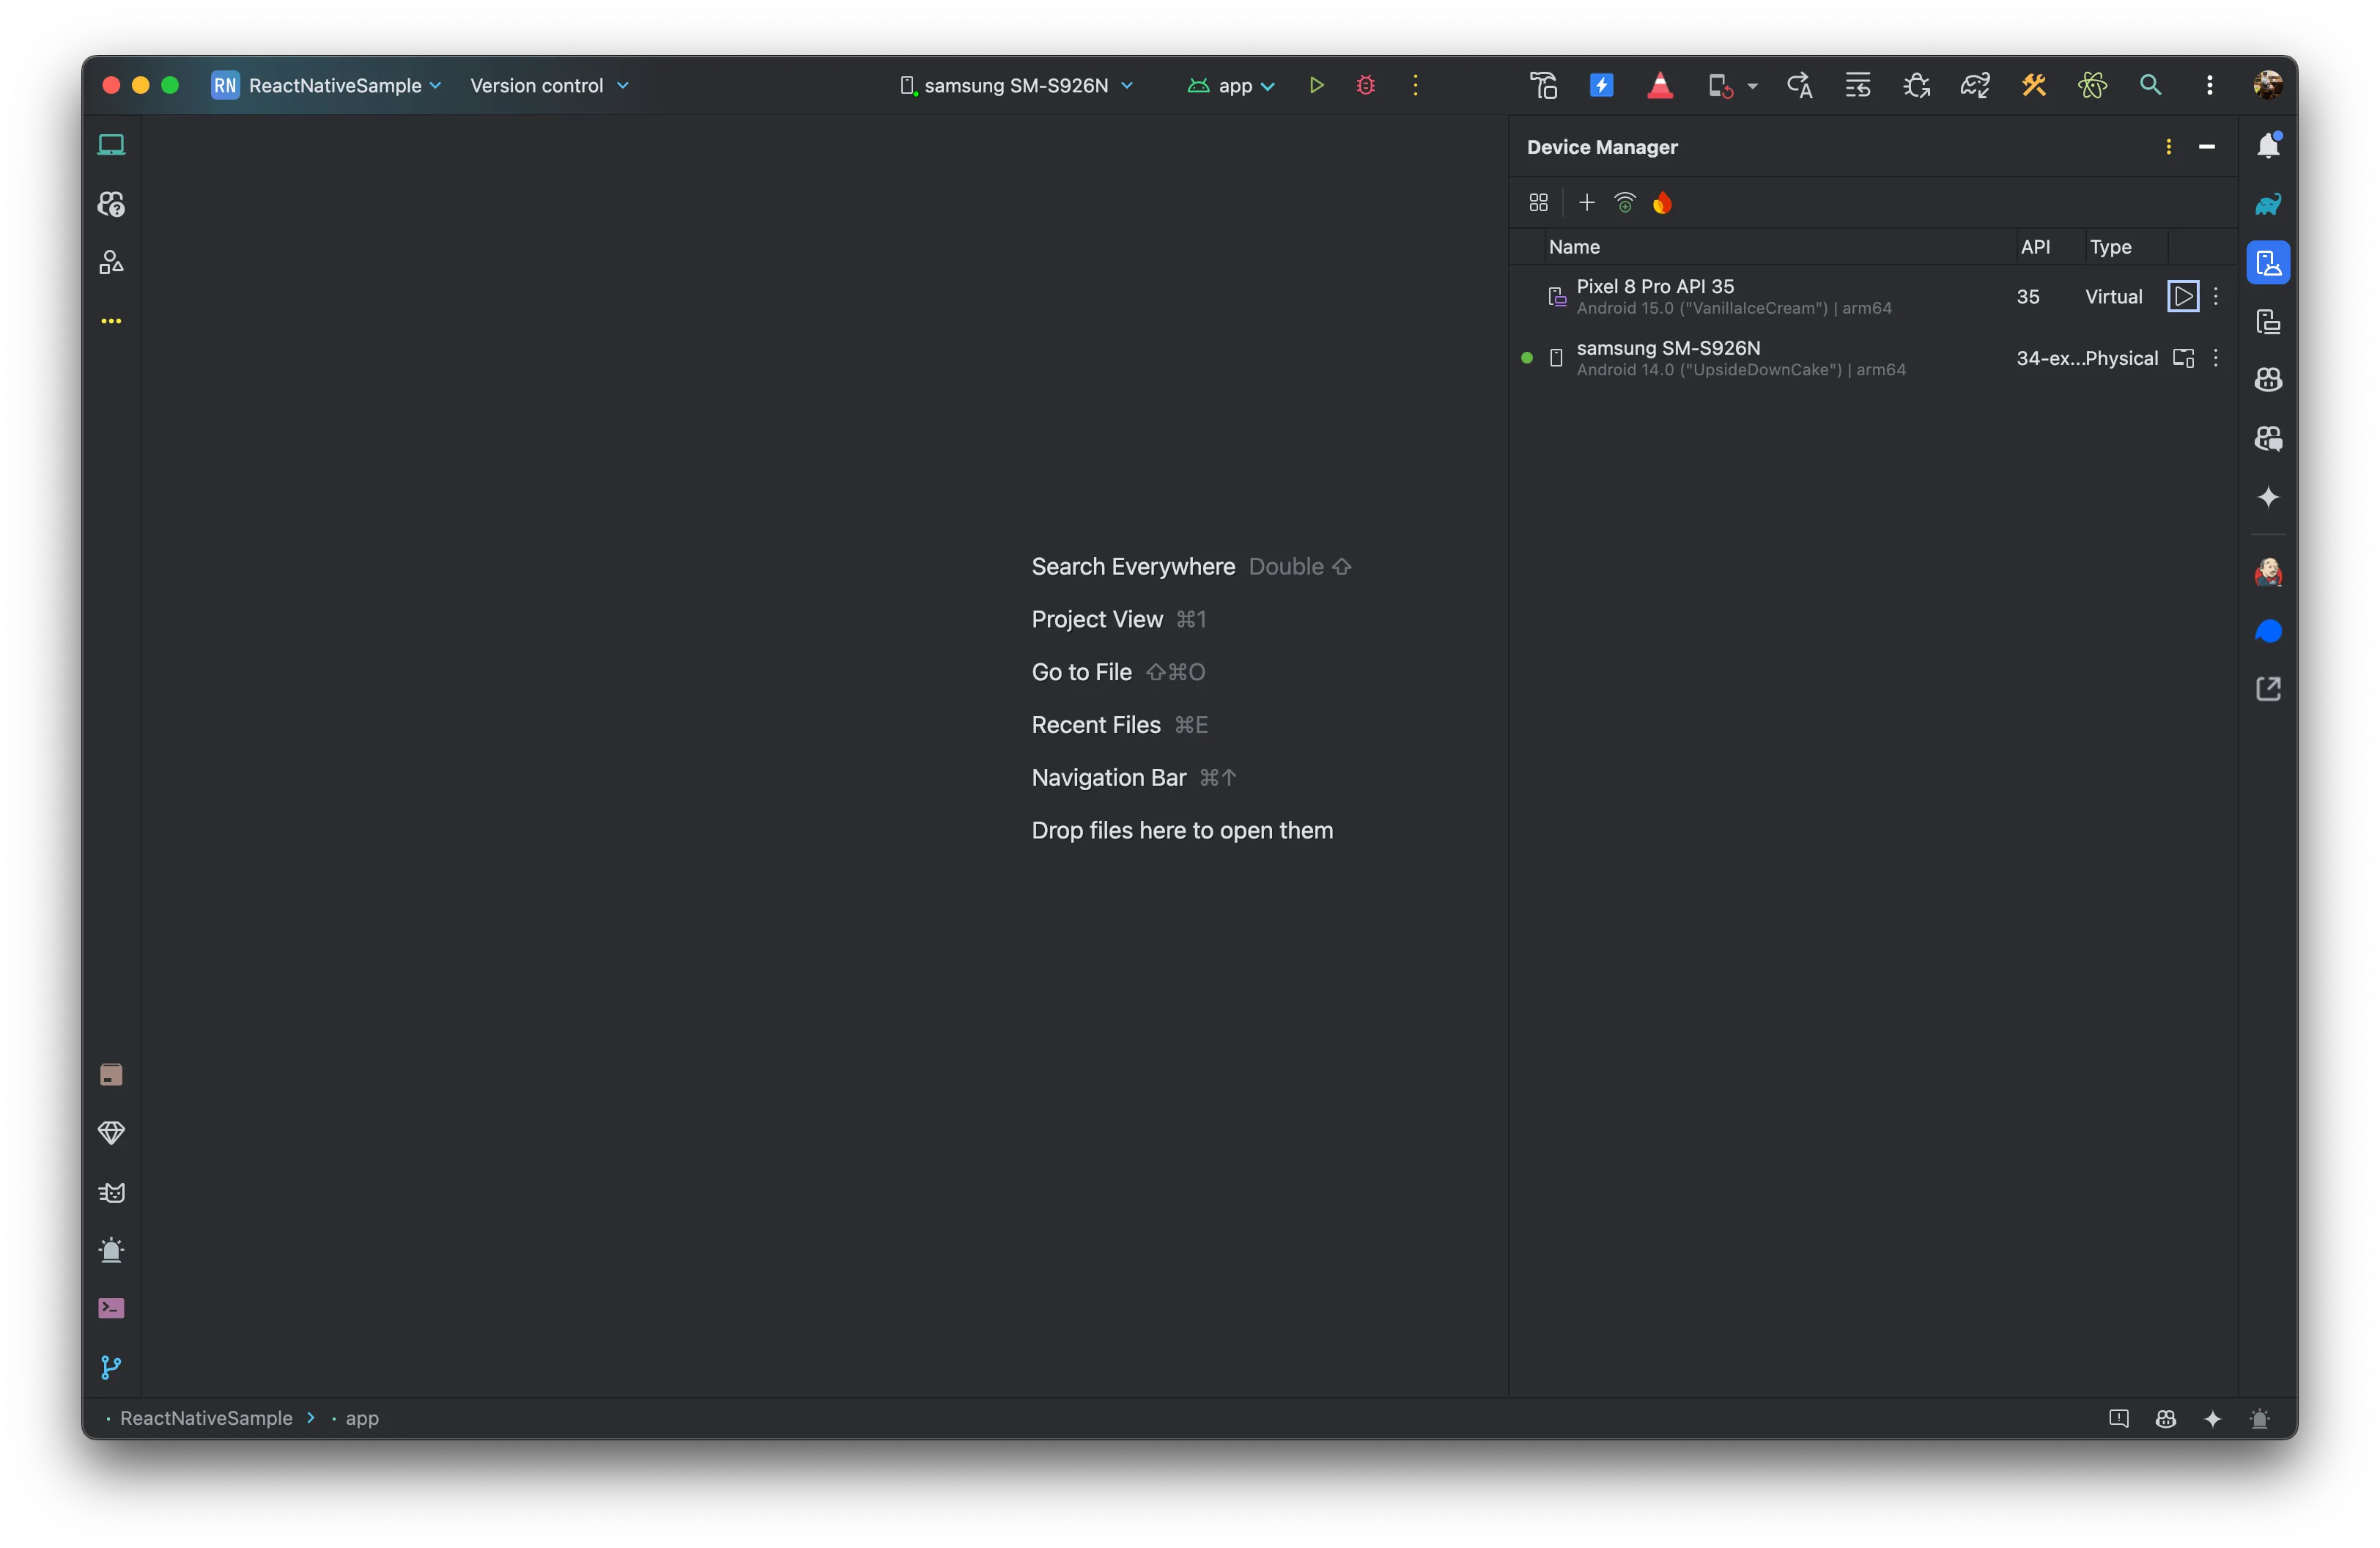Click the Add device plus button

click(x=1586, y=204)
